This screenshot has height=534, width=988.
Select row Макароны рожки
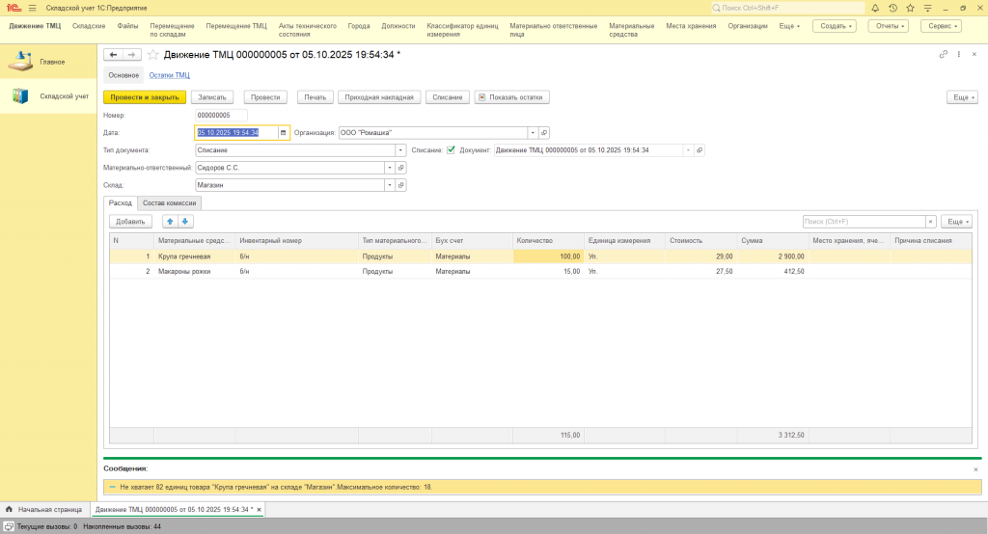540,272
